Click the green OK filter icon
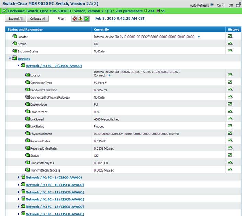Screen dimensions: 242x216 click(x=87, y=19)
